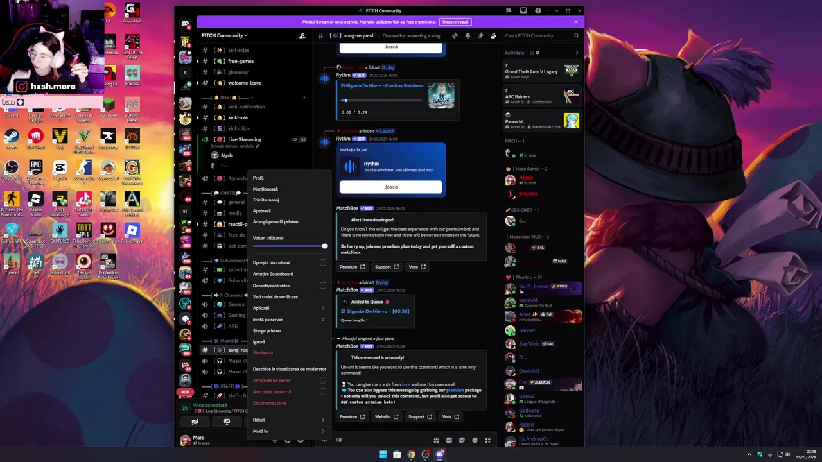Toggle member list icon in channel header
Image resolution: width=822 pixels, height=462 pixels.
pos(493,36)
